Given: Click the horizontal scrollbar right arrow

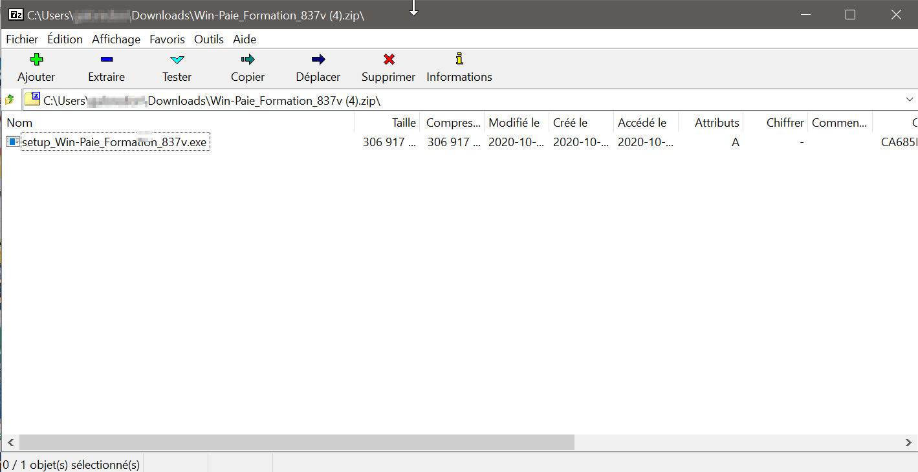Looking at the screenshot, I should coord(909,442).
